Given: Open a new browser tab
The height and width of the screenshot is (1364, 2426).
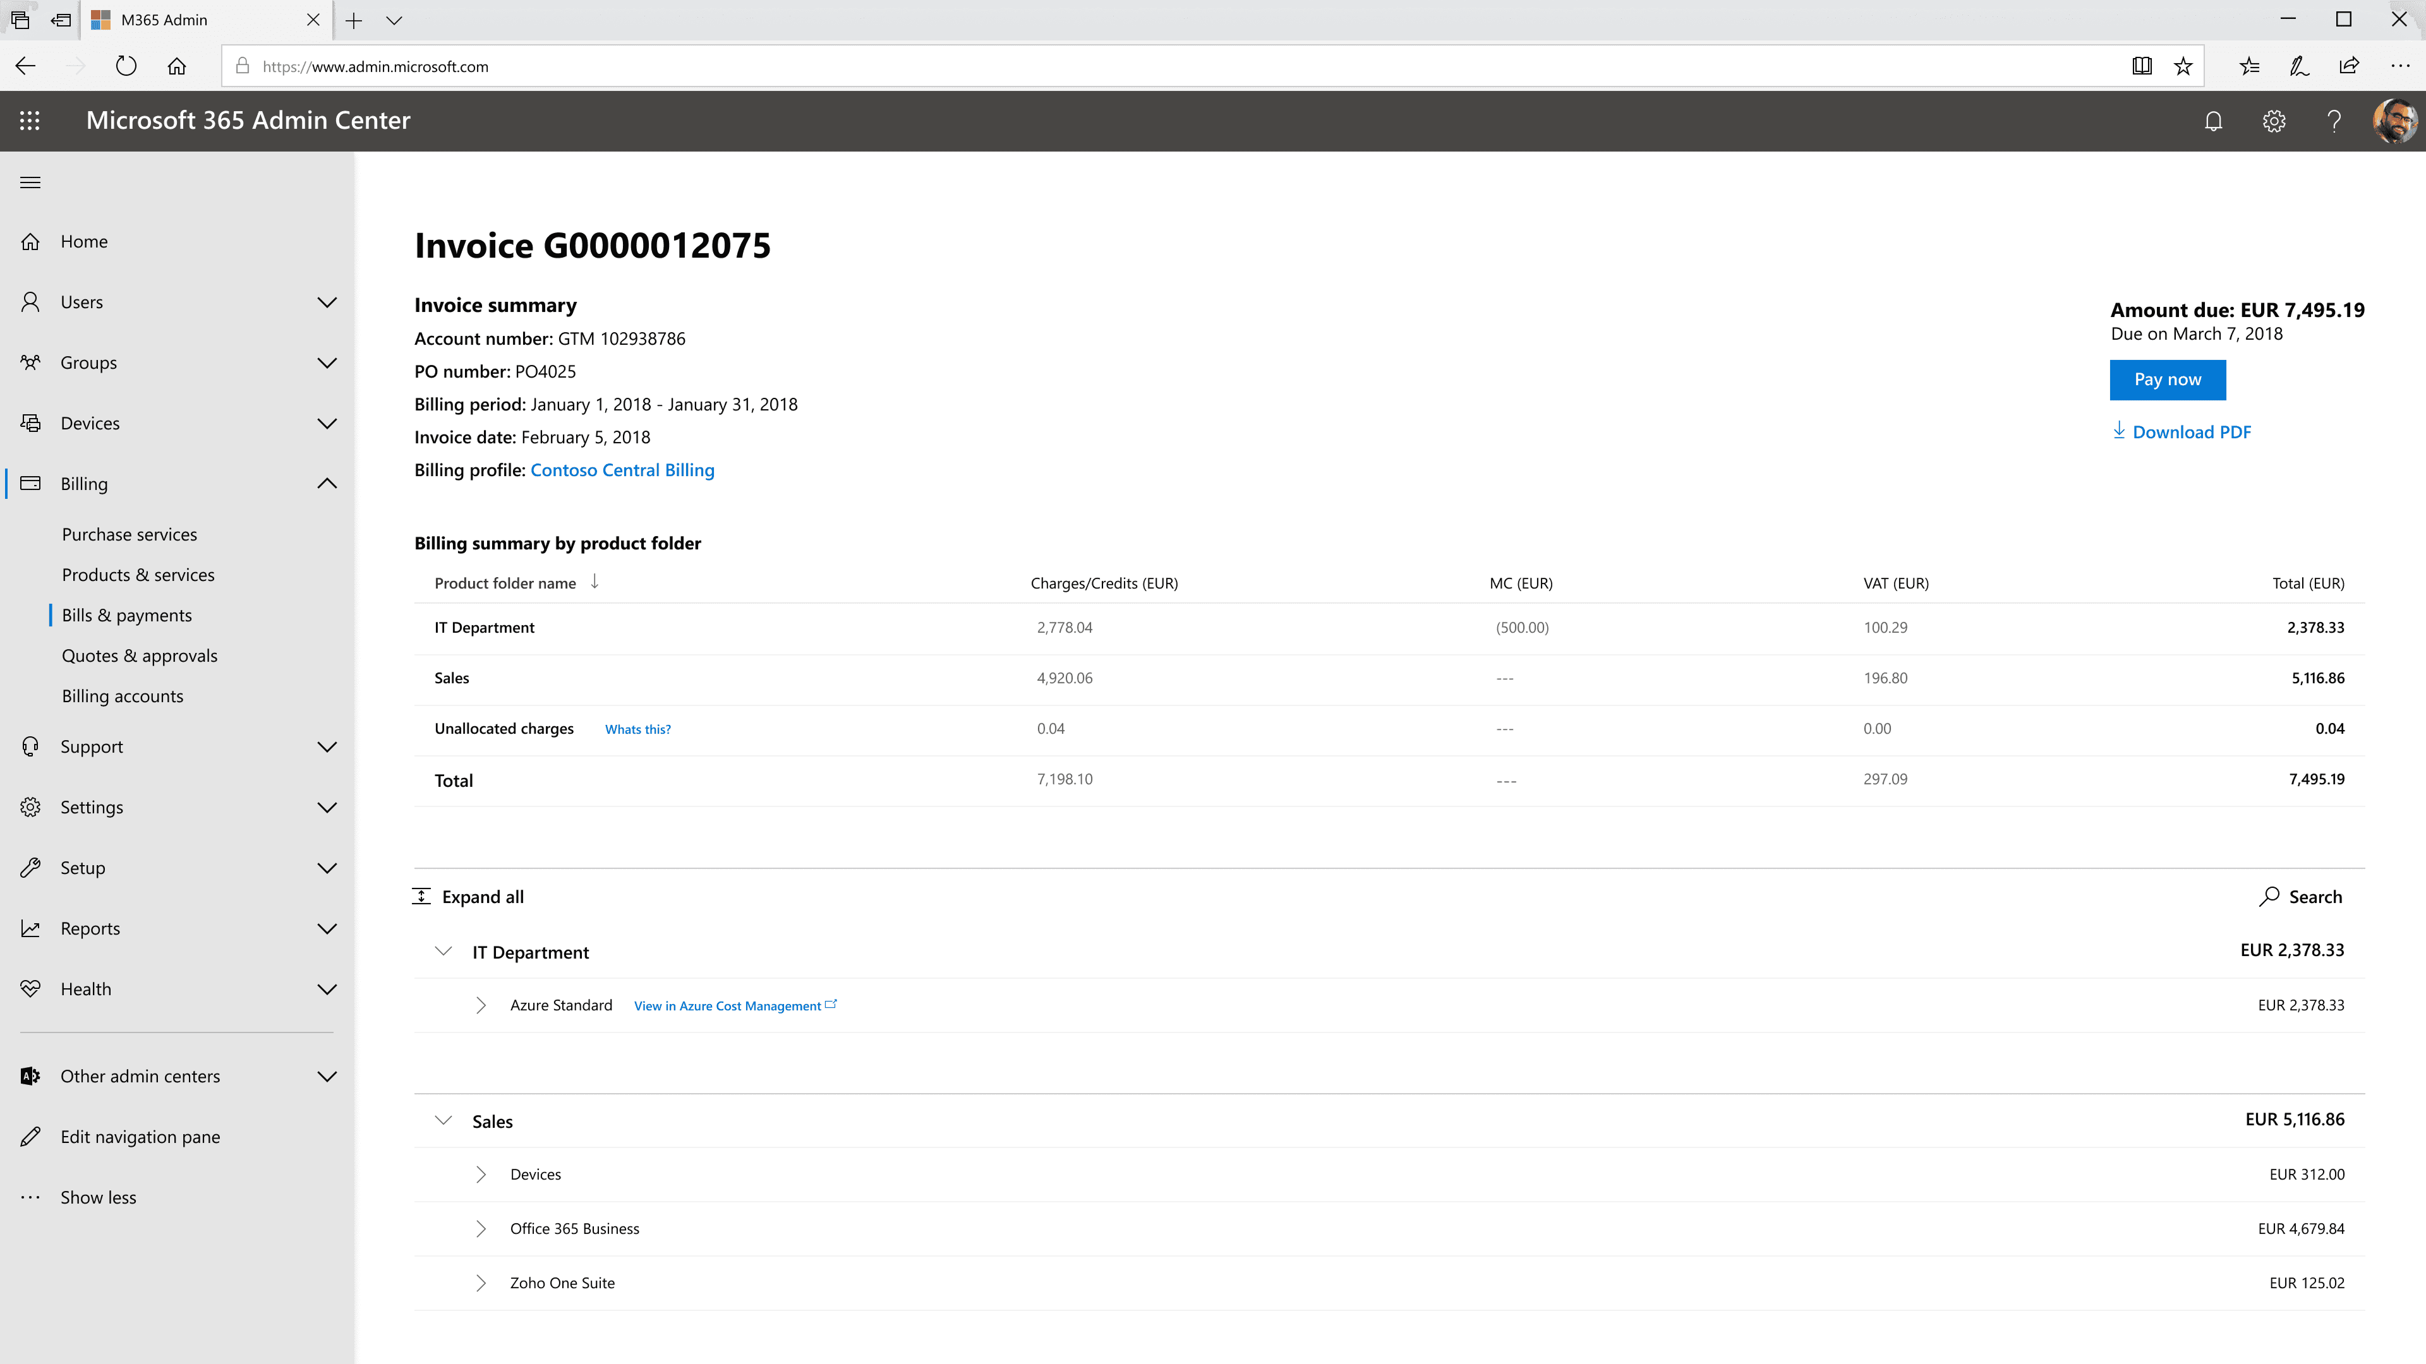Looking at the screenshot, I should click(x=353, y=20).
